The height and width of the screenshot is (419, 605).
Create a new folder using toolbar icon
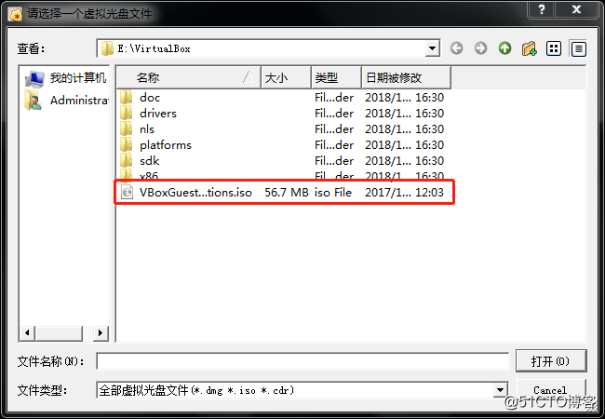pos(529,48)
